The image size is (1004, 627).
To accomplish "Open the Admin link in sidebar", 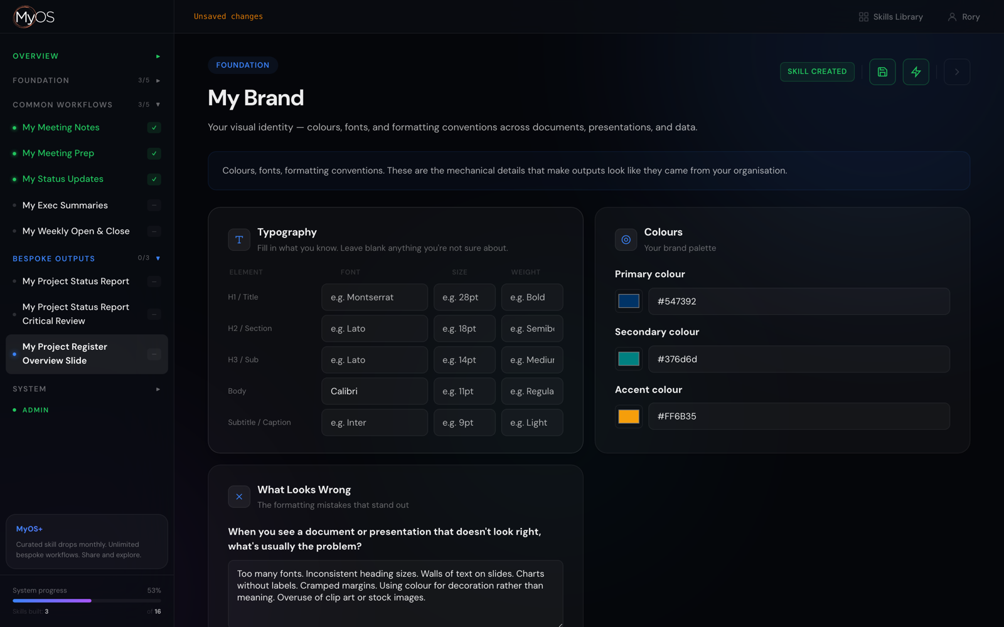I will pos(36,410).
